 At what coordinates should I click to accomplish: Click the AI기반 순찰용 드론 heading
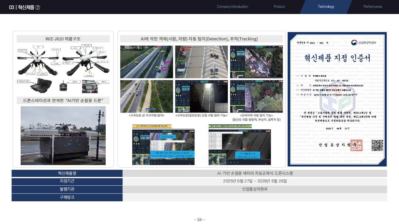(63, 100)
